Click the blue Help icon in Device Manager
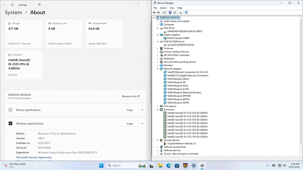The height and width of the screenshot is (170, 303). [170, 13]
